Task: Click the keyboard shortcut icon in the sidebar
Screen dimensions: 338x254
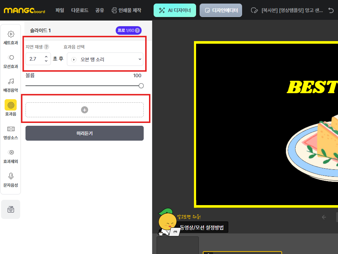Action: coord(11,209)
